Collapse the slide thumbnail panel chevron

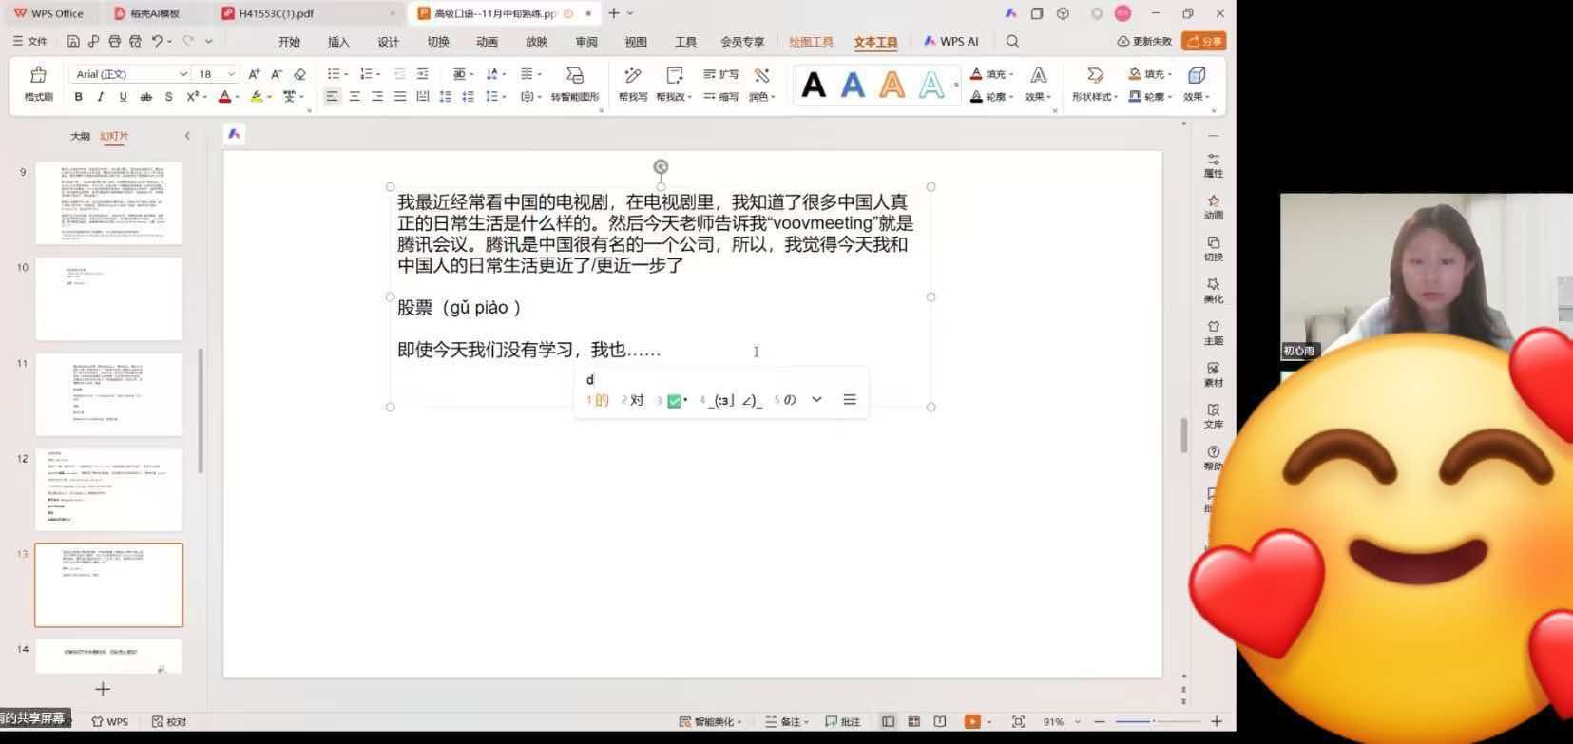coord(187,136)
